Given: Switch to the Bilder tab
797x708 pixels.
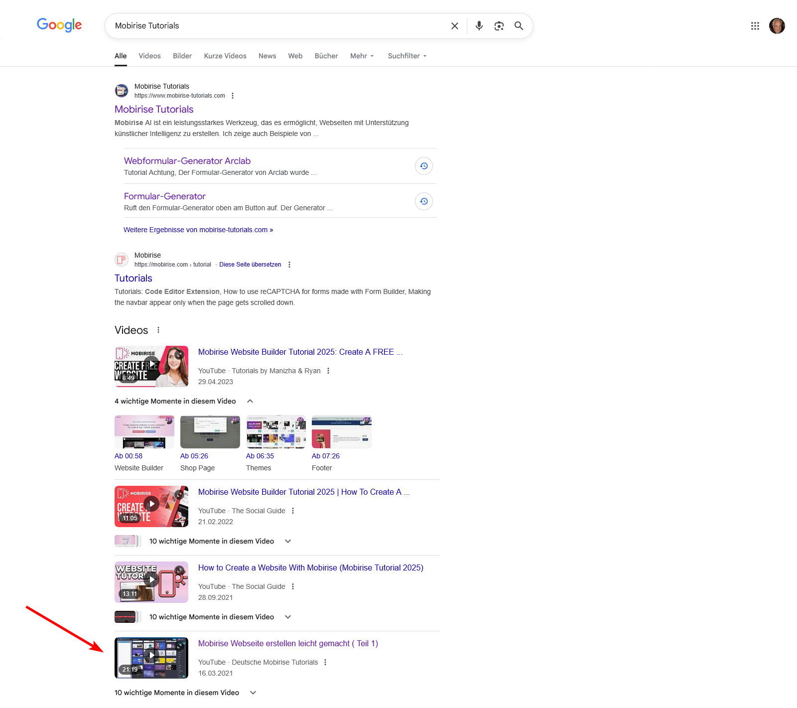Looking at the screenshot, I should click(x=182, y=56).
